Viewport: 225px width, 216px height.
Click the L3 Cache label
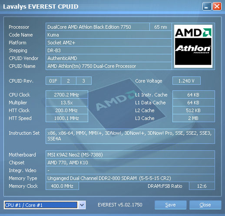145,118
